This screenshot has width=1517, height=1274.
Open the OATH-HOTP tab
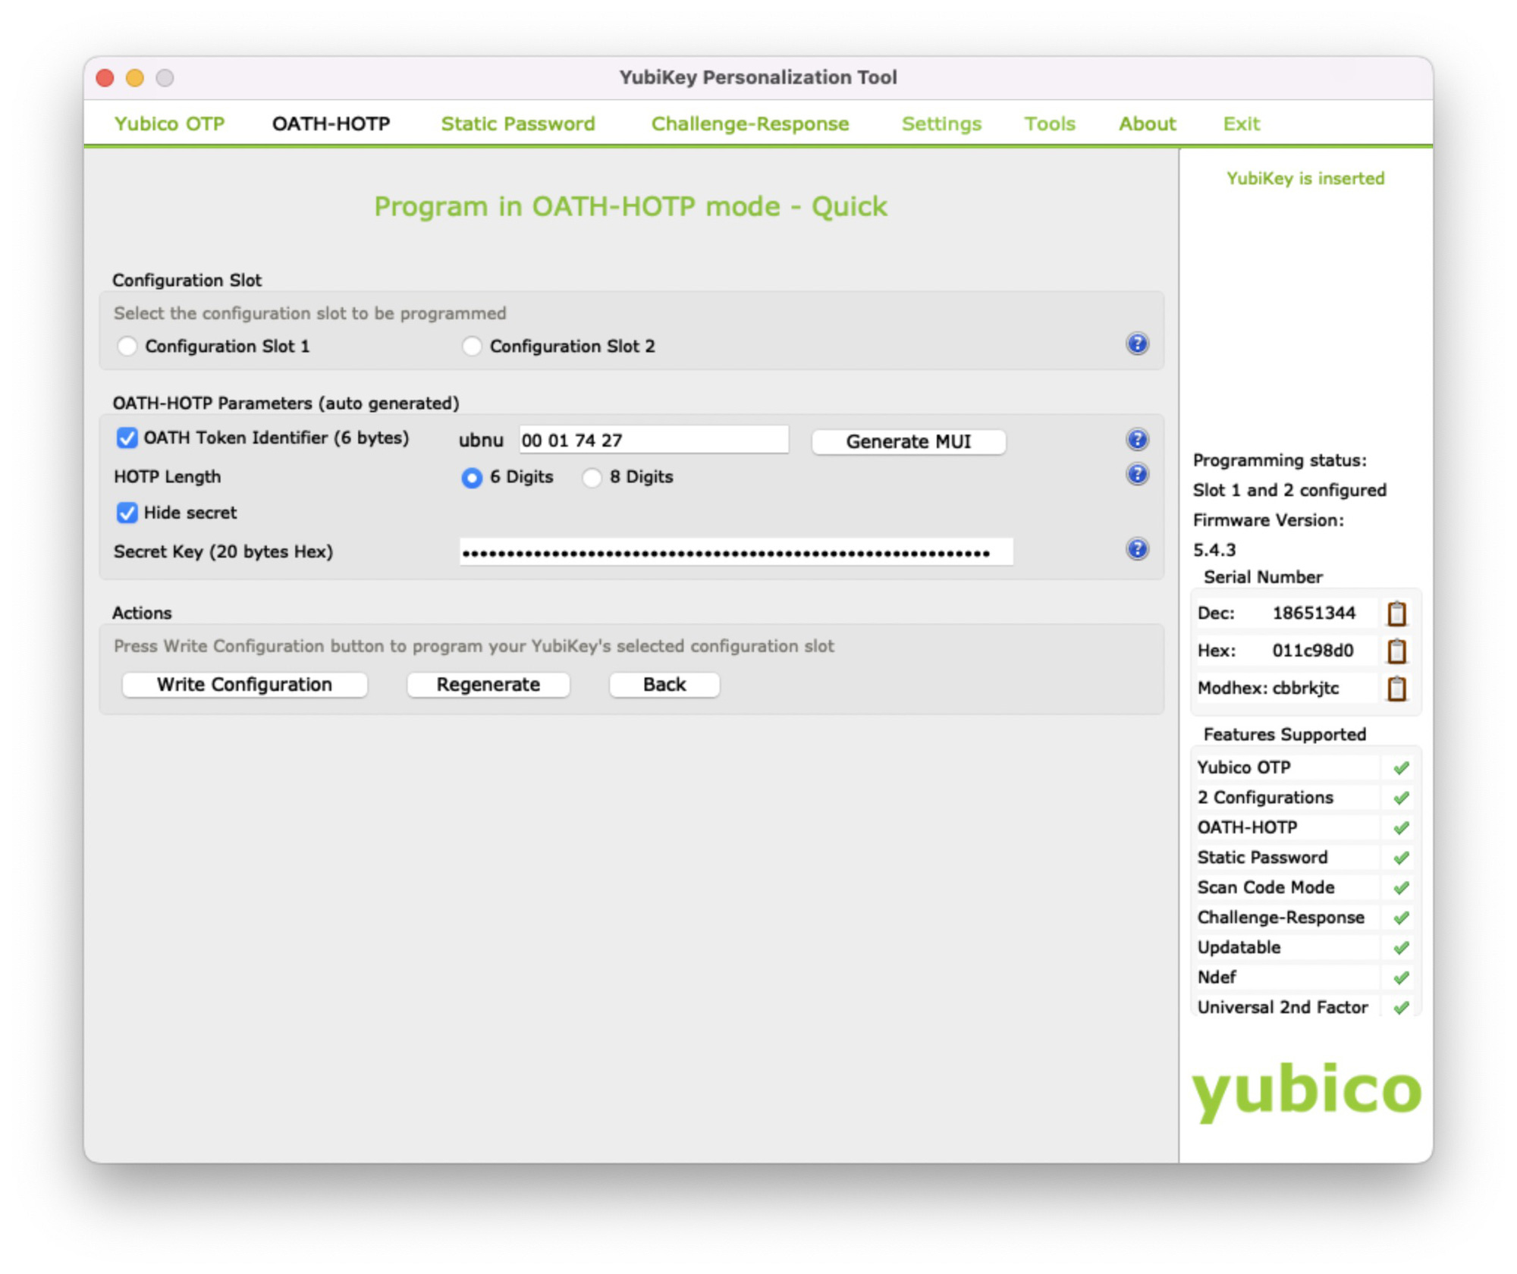coord(331,124)
